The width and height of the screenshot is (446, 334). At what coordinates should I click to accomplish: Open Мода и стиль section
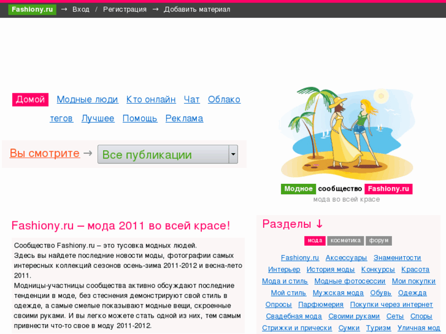285,281
